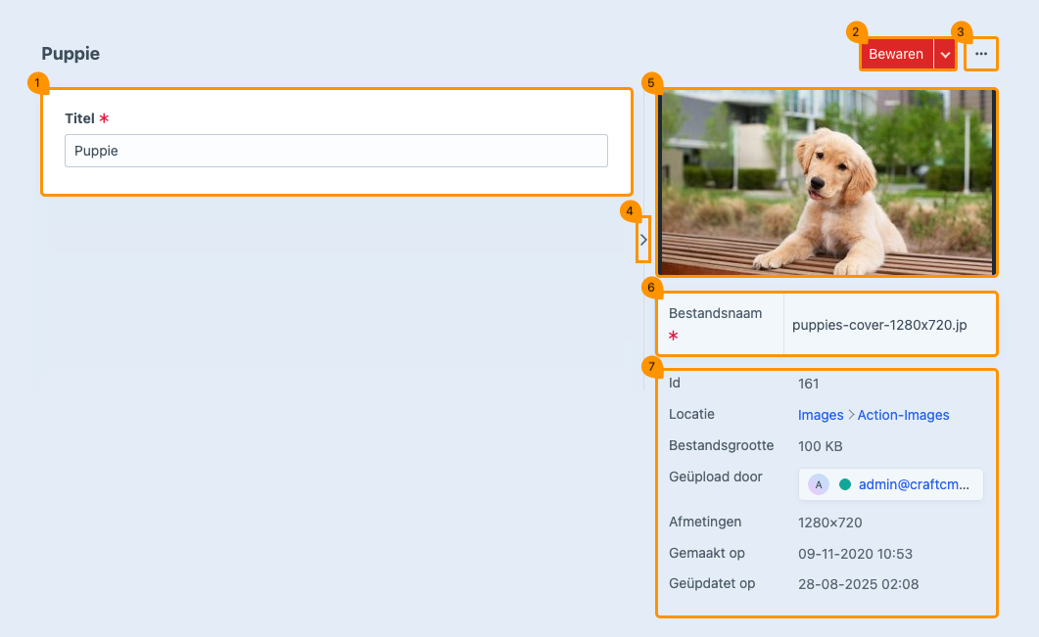1039x637 pixels.
Task: Collapse the sidebar with the chevron toggle
Action: click(x=643, y=239)
